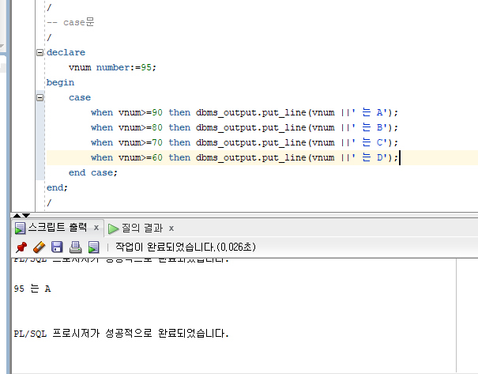Screen dimensions: 478x374
Task: Print the script output
Action: point(75,247)
